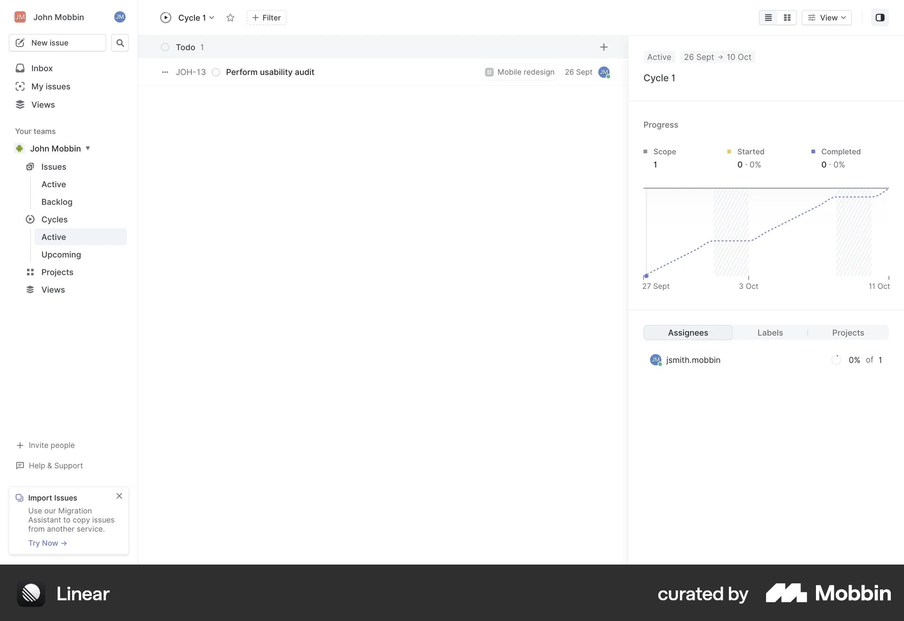Open the View options dropdown
The image size is (904, 621).
click(827, 17)
